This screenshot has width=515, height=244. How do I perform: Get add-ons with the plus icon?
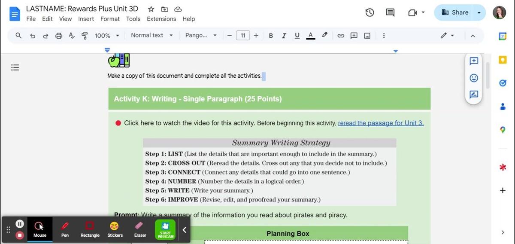click(x=503, y=190)
